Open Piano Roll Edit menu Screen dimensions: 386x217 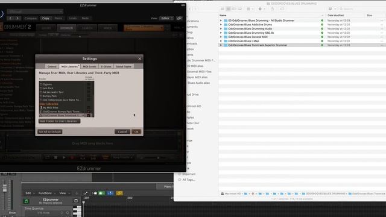[30, 193]
